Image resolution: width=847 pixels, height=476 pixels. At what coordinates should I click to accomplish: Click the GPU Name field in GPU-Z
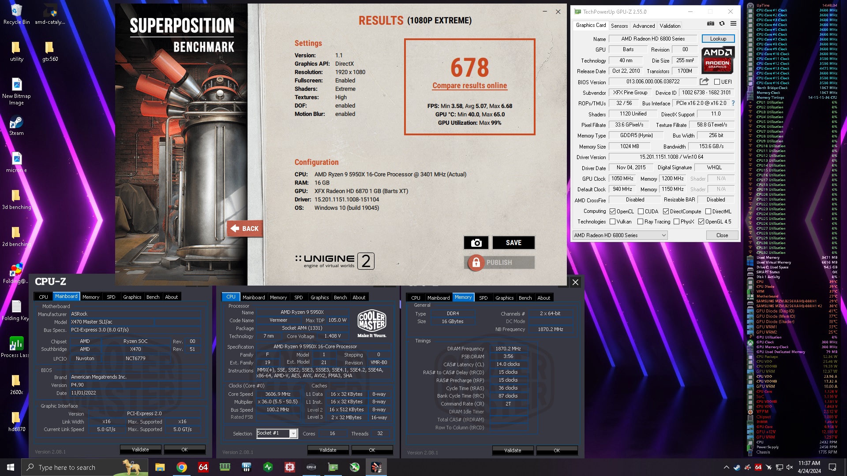[x=653, y=39]
